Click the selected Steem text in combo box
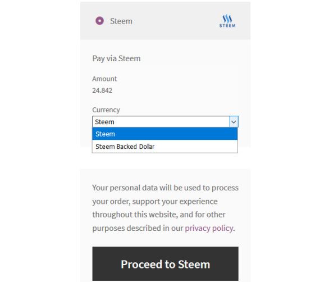Screen dimensions: 329x282 [x=104, y=122]
